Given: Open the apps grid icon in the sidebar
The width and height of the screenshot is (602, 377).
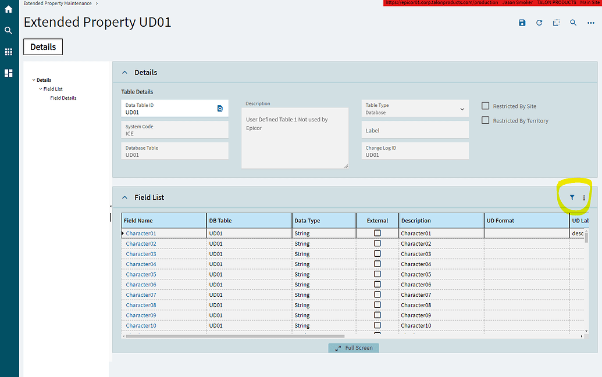Looking at the screenshot, I should (9, 52).
